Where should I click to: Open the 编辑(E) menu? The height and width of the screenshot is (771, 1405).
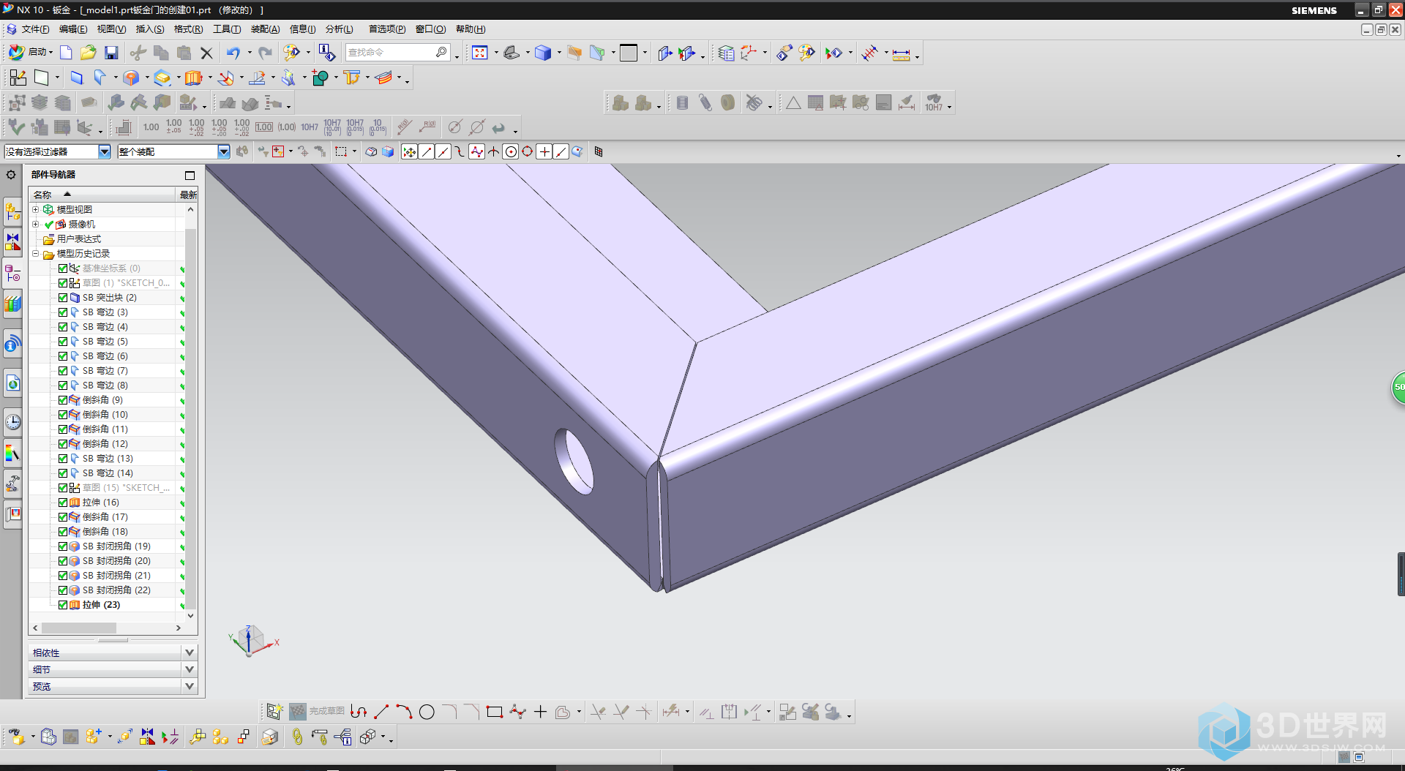73,29
